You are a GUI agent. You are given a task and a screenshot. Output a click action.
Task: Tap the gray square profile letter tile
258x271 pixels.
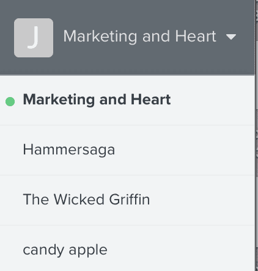click(x=34, y=38)
